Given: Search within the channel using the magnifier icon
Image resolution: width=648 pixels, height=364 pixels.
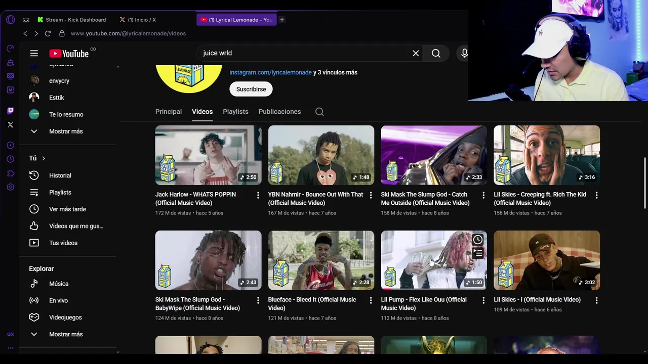Looking at the screenshot, I should pyautogui.click(x=319, y=112).
